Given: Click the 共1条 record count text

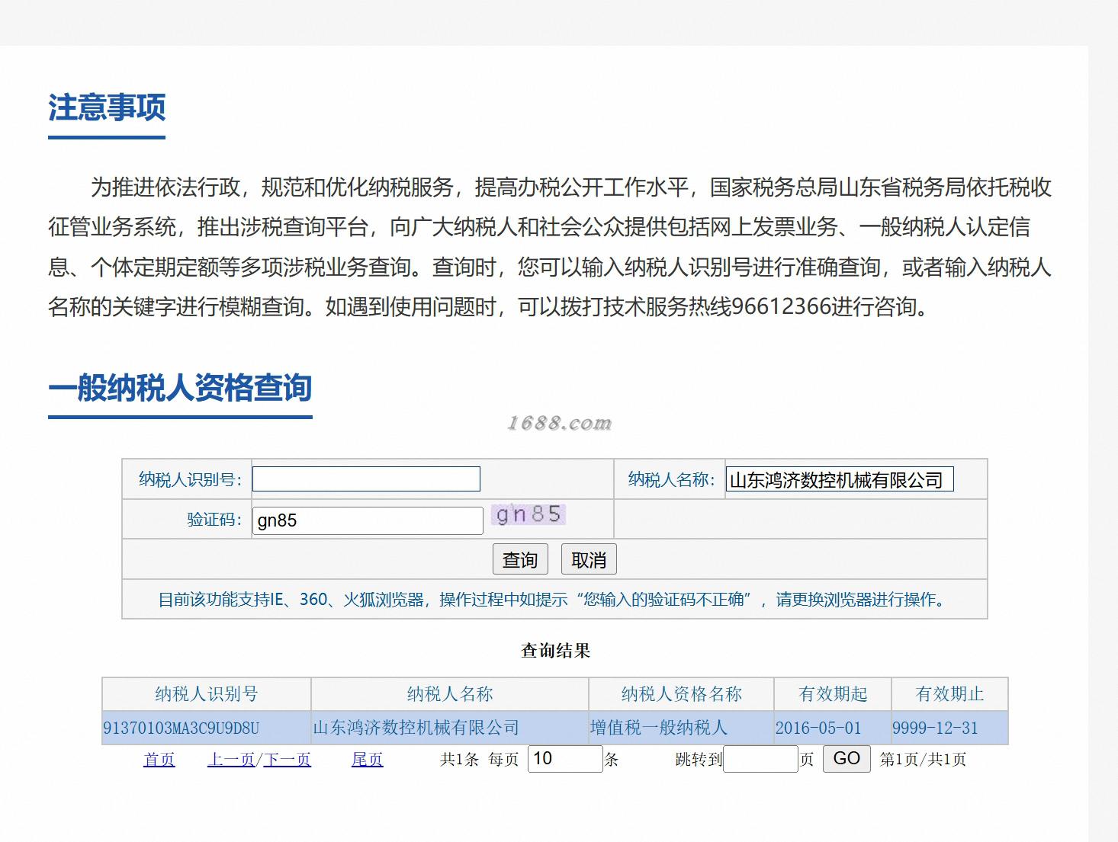Looking at the screenshot, I should pos(459,759).
